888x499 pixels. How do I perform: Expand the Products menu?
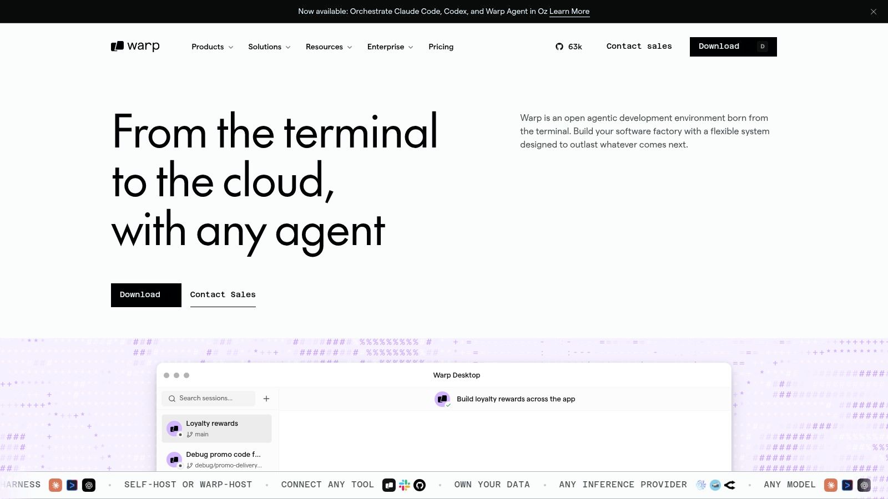[x=213, y=47]
